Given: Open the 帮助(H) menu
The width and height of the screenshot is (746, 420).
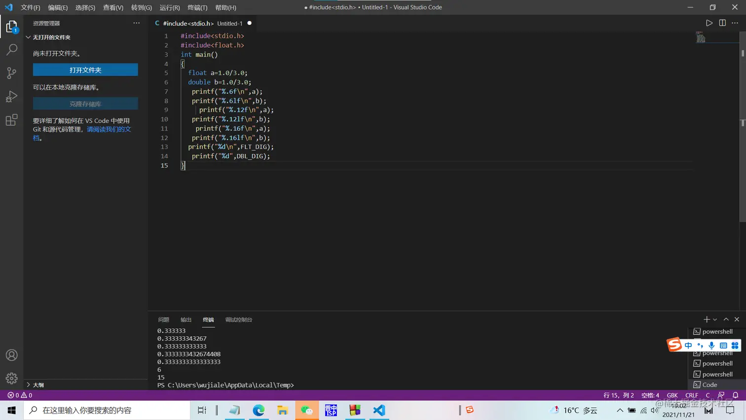Looking at the screenshot, I should [225, 7].
